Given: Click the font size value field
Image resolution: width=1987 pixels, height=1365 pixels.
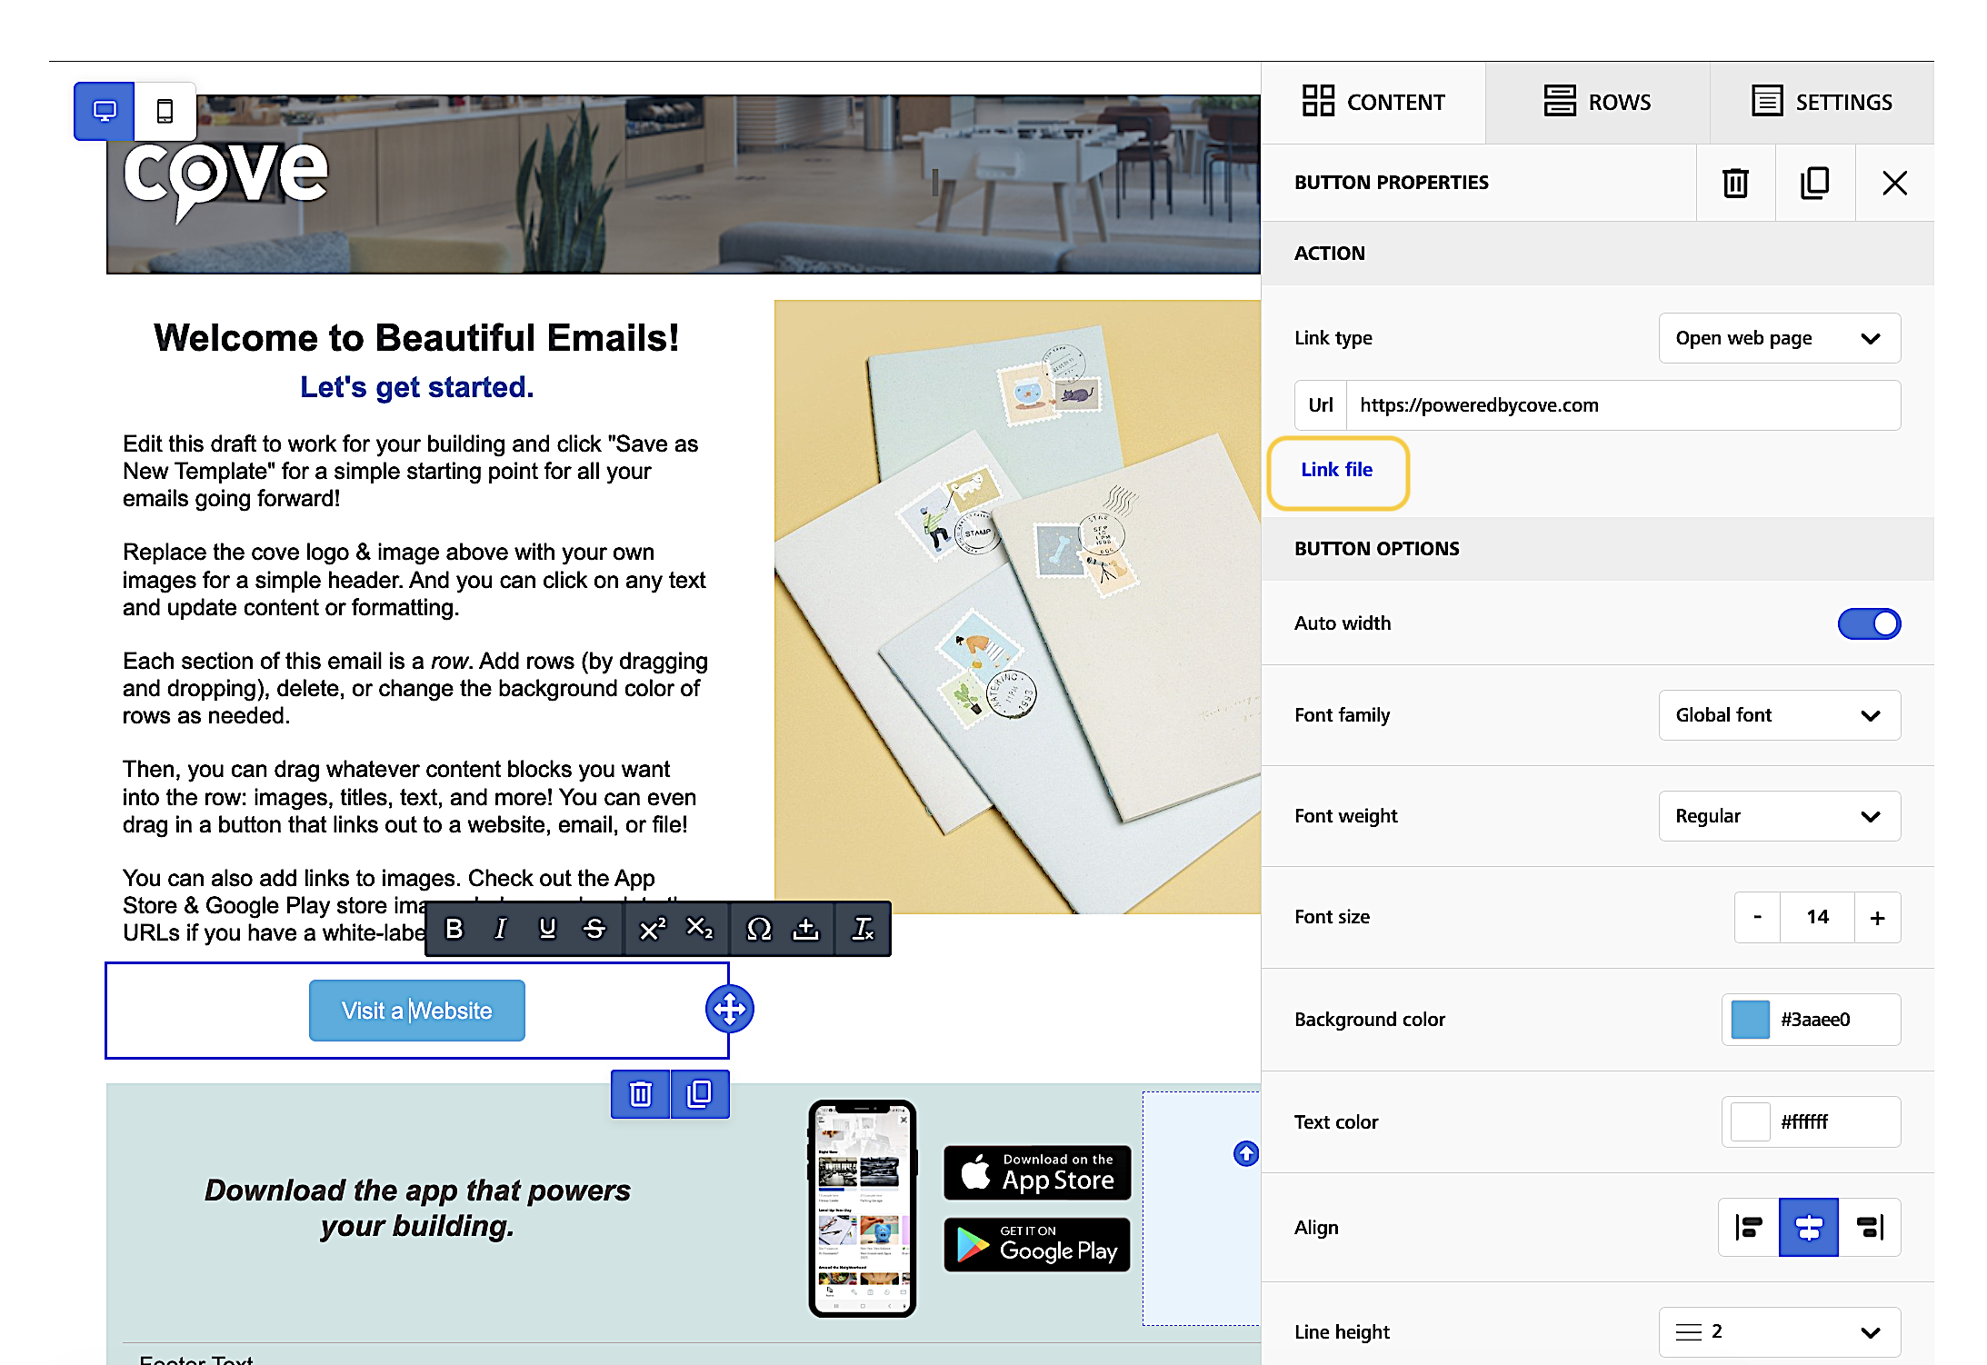Looking at the screenshot, I should click(x=1817, y=917).
